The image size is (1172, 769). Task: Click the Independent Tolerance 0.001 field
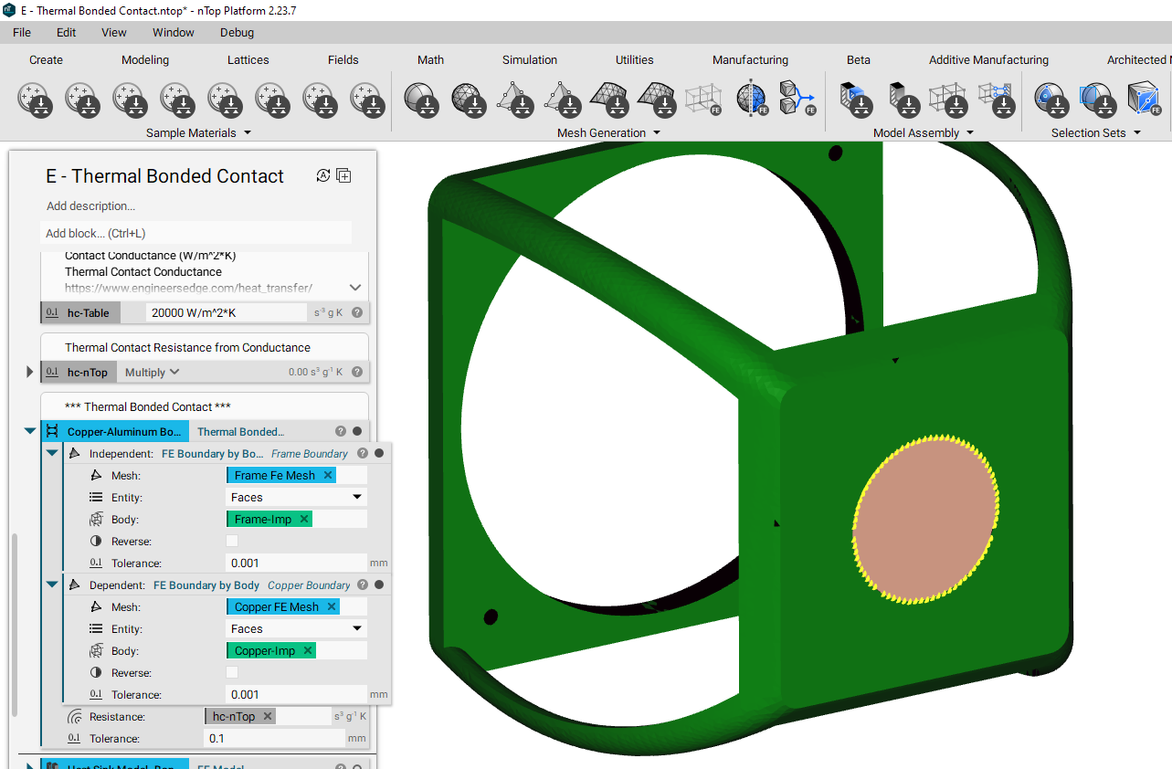(297, 563)
